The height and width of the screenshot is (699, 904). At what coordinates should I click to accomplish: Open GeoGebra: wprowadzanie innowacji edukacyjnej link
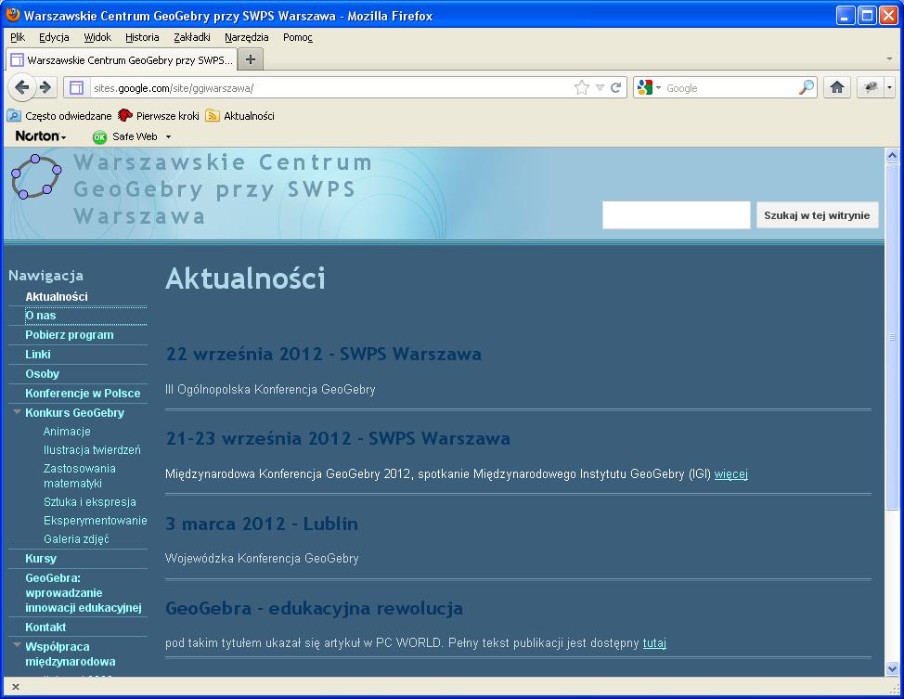point(84,593)
